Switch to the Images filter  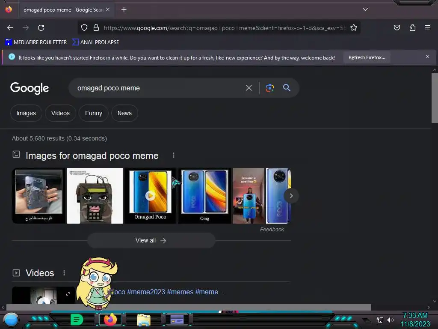tap(26, 113)
